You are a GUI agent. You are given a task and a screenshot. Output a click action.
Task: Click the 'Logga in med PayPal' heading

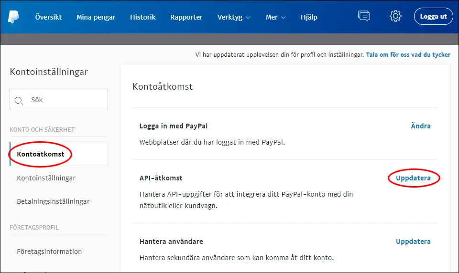coord(174,126)
